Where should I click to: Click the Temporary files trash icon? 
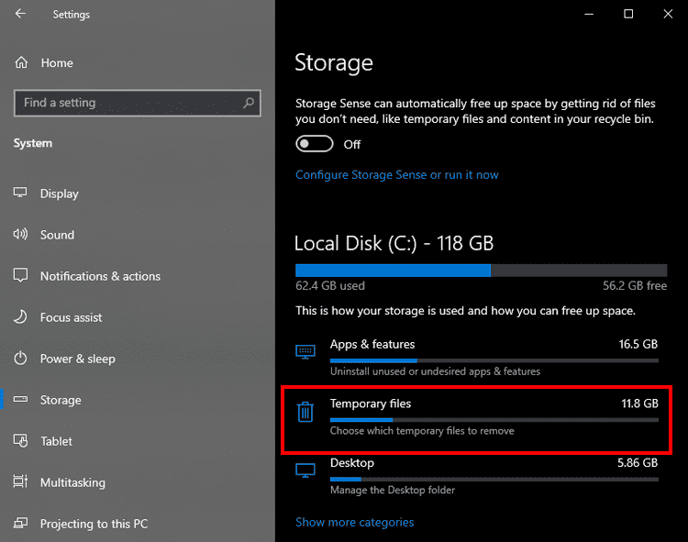tap(305, 412)
